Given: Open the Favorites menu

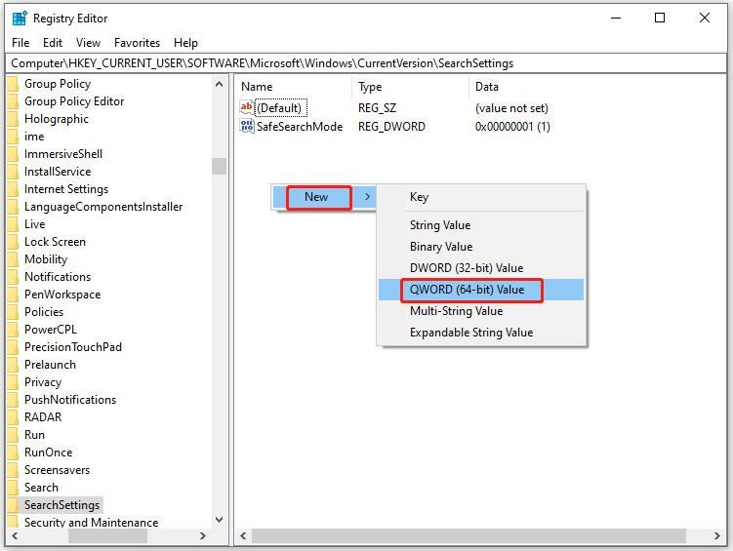Looking at the screenshot, I should pos(137,43).
